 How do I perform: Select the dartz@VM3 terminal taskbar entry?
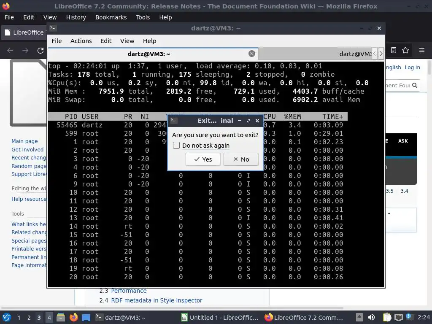pyautogui.click(x=120, y=317)
